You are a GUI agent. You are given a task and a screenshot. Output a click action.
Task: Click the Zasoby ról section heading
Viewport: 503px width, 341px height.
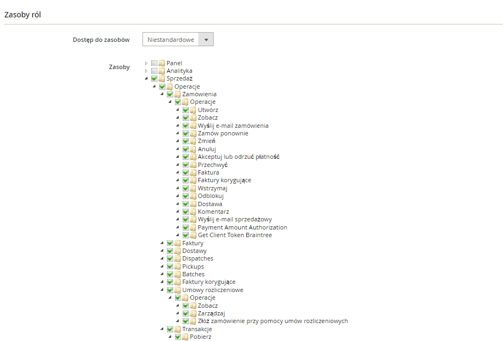coord(22,15)
